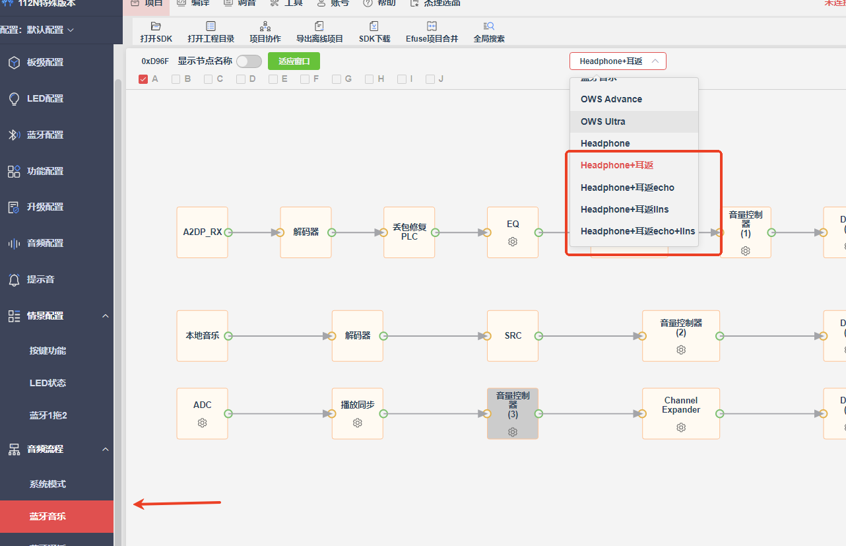
Task: Open 全局搜索 global search icon
Action: tap(489, 26)
